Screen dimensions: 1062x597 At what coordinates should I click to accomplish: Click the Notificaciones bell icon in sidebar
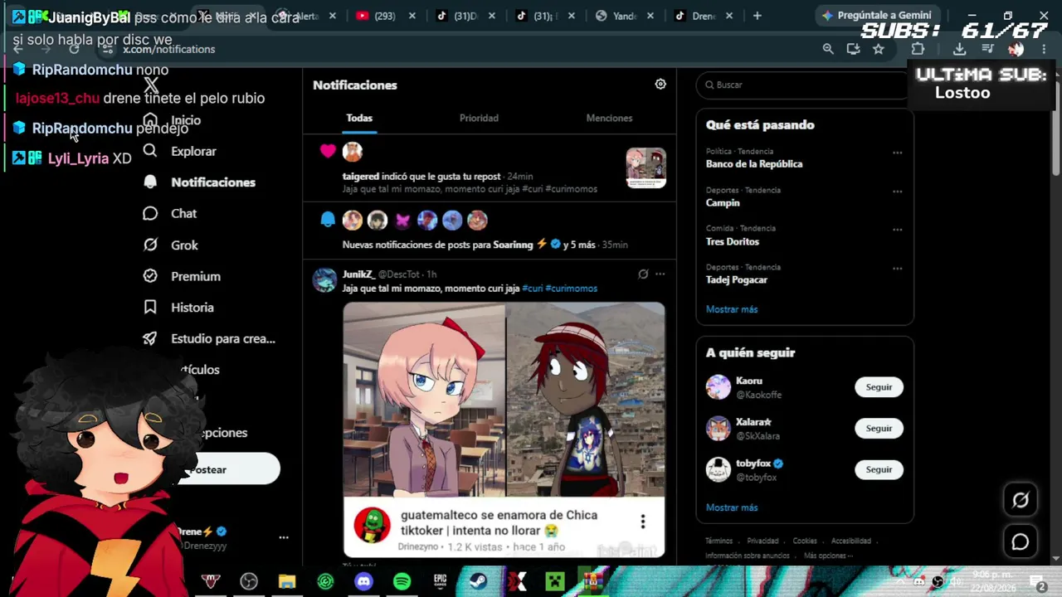point(150,182)
